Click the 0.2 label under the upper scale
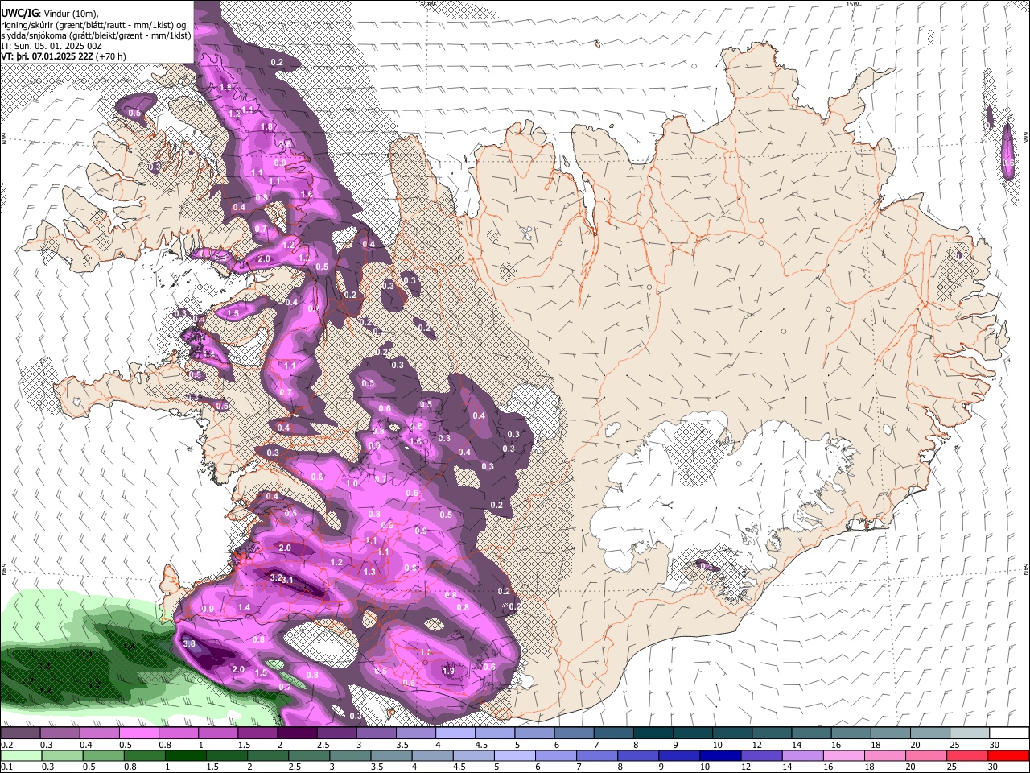 6,745
